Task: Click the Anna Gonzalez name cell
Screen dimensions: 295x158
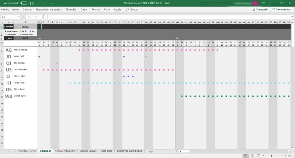Action: [21, 50]
